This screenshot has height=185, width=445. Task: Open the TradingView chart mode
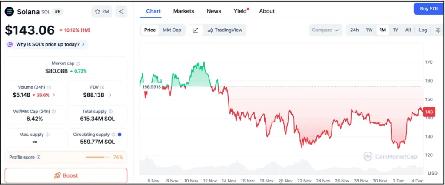224,30
